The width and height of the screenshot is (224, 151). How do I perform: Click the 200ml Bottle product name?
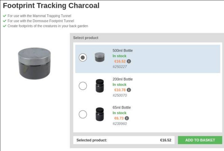(123, 79)
